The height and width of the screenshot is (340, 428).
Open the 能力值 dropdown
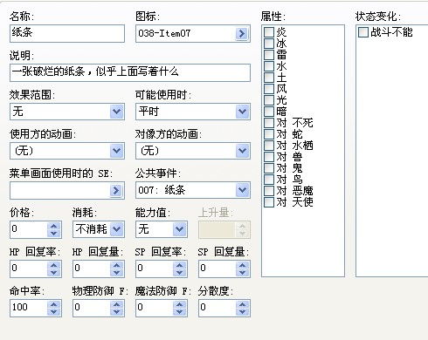pyautogui.click(x=179, y=229)
